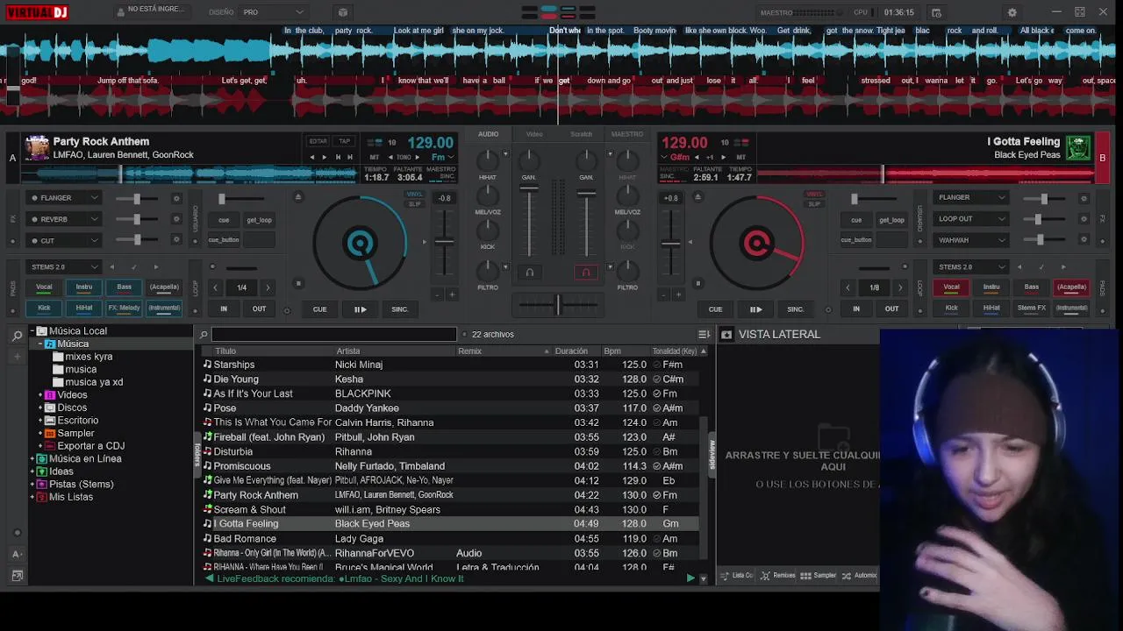Image resolution: width=1123 pixels, height=631 pixels.
Task: Click the browser search input field
Action: 333,334
